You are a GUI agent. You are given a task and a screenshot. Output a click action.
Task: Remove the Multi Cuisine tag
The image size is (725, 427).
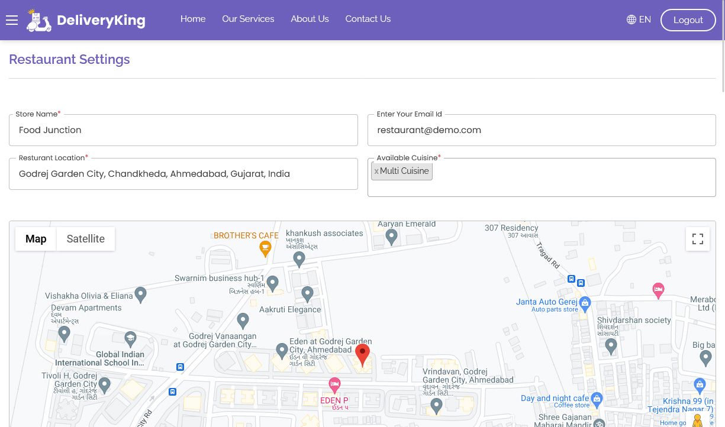[x=376, y=172]
